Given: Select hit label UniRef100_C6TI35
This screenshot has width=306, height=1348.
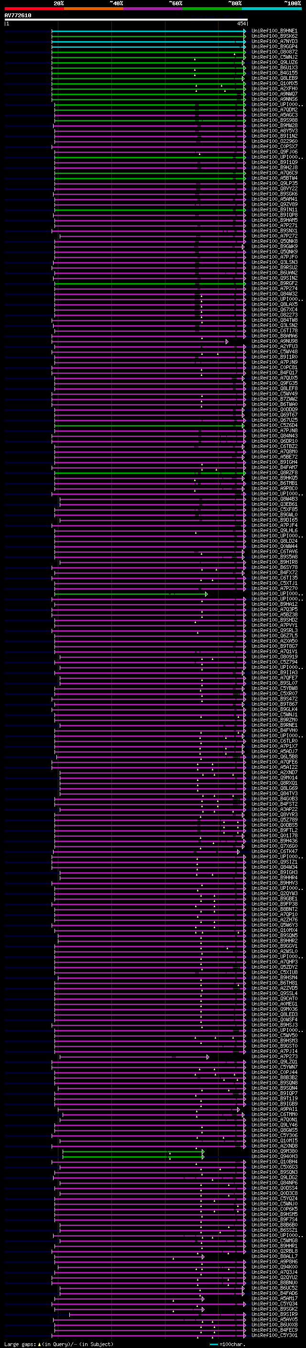Looking at the screenshot, I should (x=274, y=578).
